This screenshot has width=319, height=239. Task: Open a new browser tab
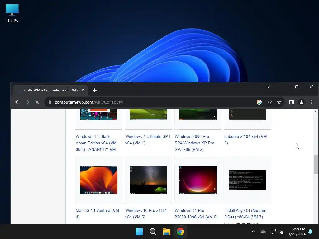pos(95,90)
